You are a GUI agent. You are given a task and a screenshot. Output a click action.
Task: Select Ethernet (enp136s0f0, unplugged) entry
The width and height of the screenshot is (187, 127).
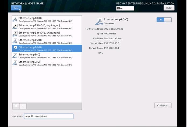click(47, 27)
